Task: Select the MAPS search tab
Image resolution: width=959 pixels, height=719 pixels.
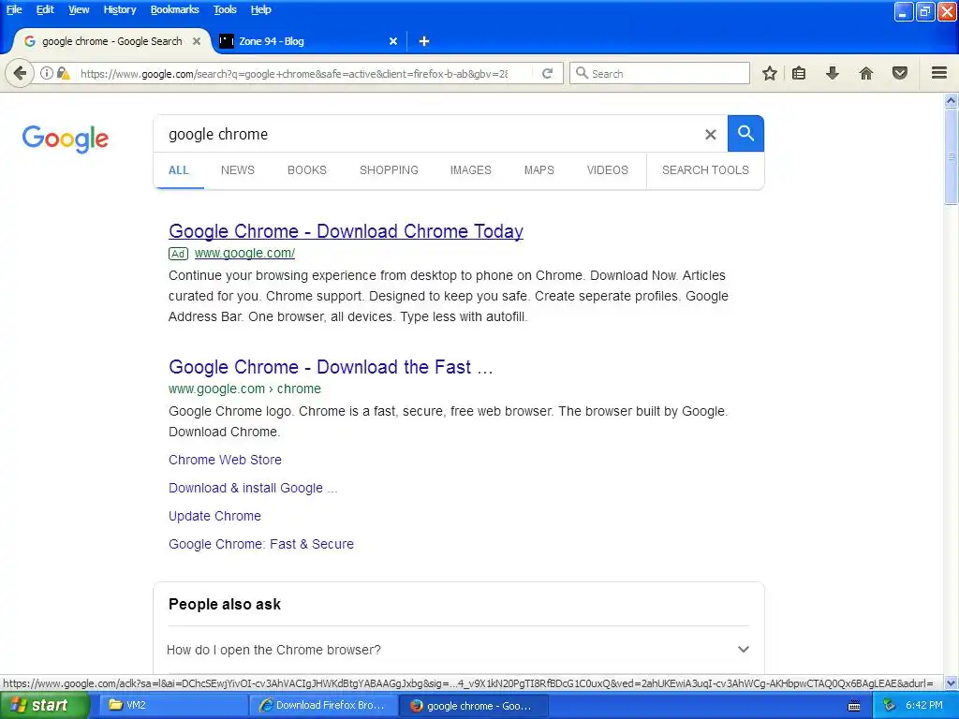Action: (x=539, y=170)
